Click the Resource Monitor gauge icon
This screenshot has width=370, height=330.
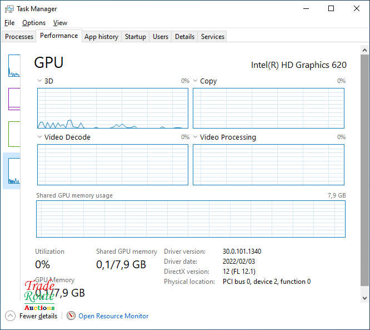tap(71, 316)
